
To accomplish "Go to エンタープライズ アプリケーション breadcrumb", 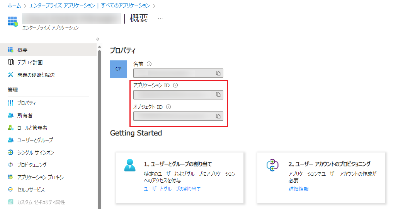I will click(x=62, y=5).
